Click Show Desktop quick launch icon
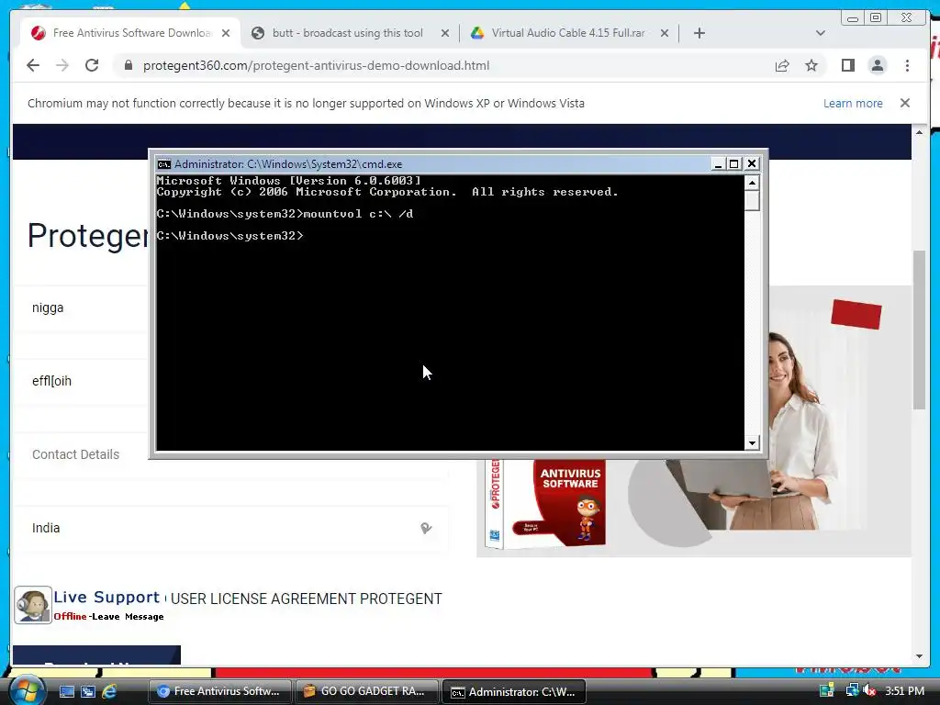This screenshot has height=705, width=940. point(66,691)
